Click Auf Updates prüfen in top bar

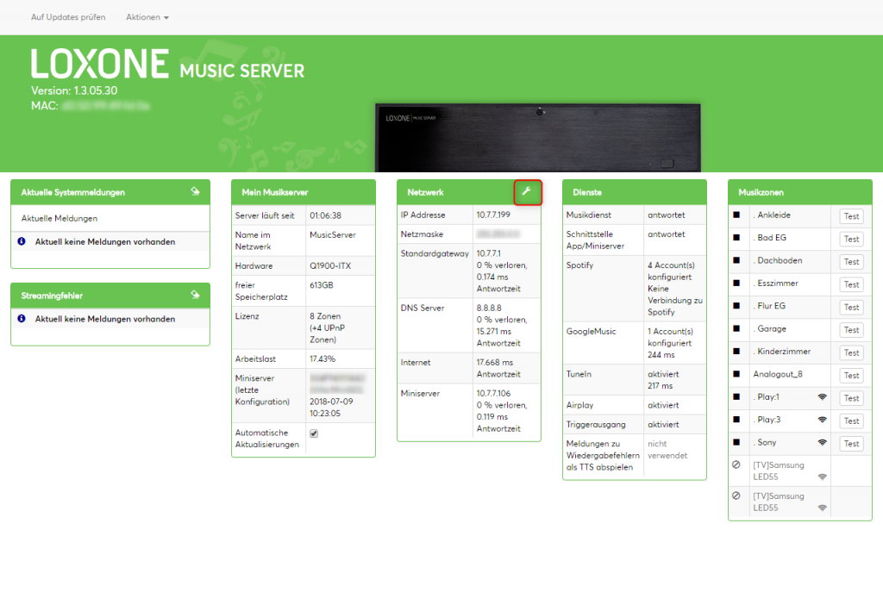coord(68,17)
